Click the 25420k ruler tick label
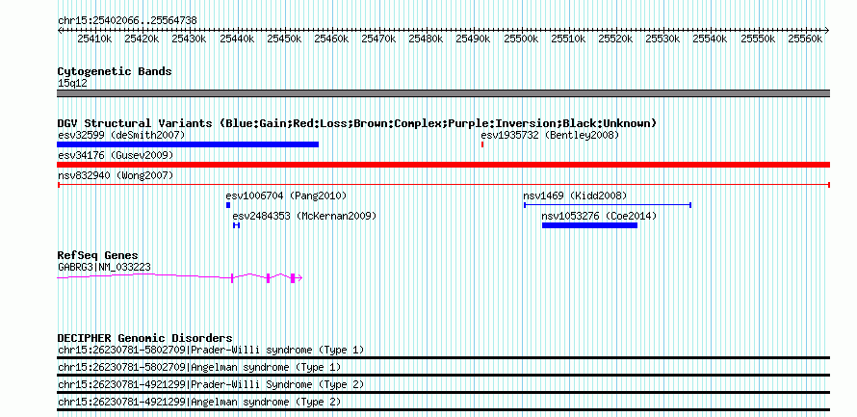This screenshot has width=857, height=417. (x=143, y=39)
